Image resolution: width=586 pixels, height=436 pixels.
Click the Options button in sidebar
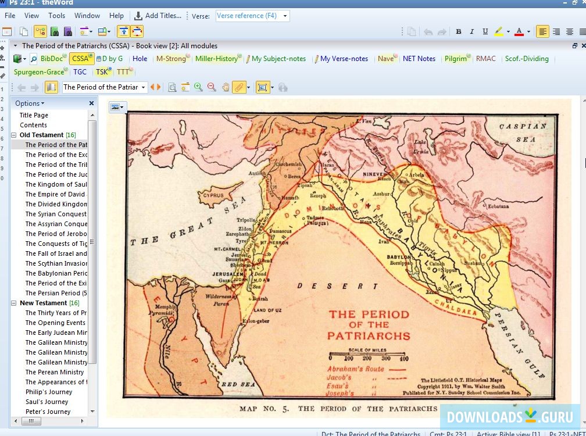29,103
